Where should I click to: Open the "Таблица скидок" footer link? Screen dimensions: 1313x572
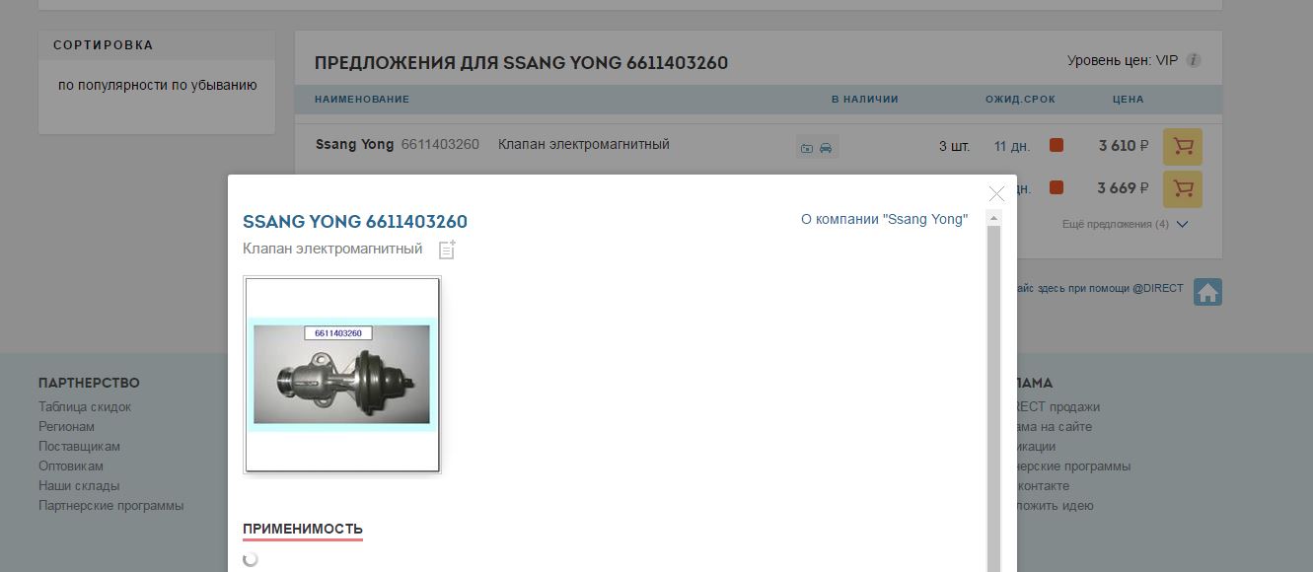click(x=85, y=406)
